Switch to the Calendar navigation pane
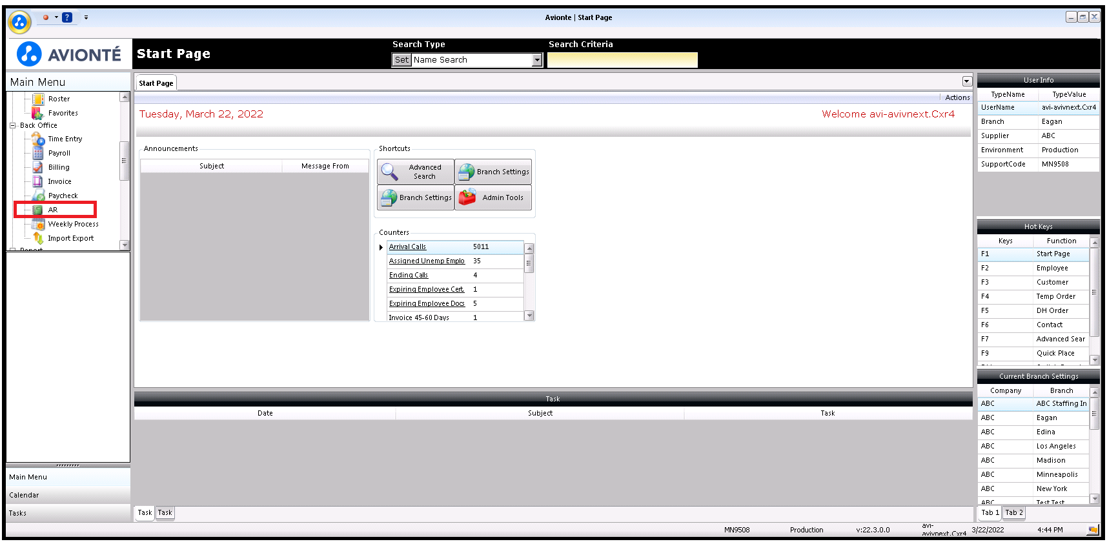 [x=68, y=495]
